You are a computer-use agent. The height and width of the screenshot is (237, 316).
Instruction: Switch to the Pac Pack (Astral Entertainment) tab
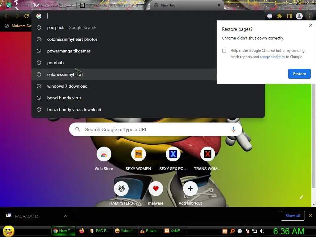point(112,6)
